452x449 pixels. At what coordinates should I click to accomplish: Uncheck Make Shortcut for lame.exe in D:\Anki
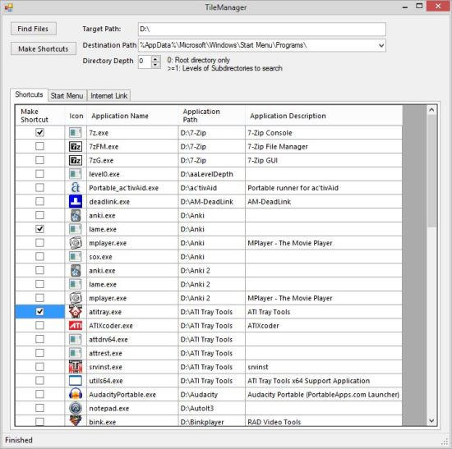[x=39, y=229]
